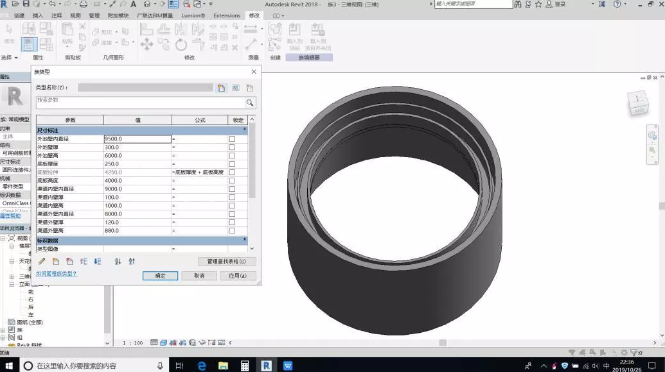
Task: Switch to the 管理 ribbon tab
Action: (94, 15)
